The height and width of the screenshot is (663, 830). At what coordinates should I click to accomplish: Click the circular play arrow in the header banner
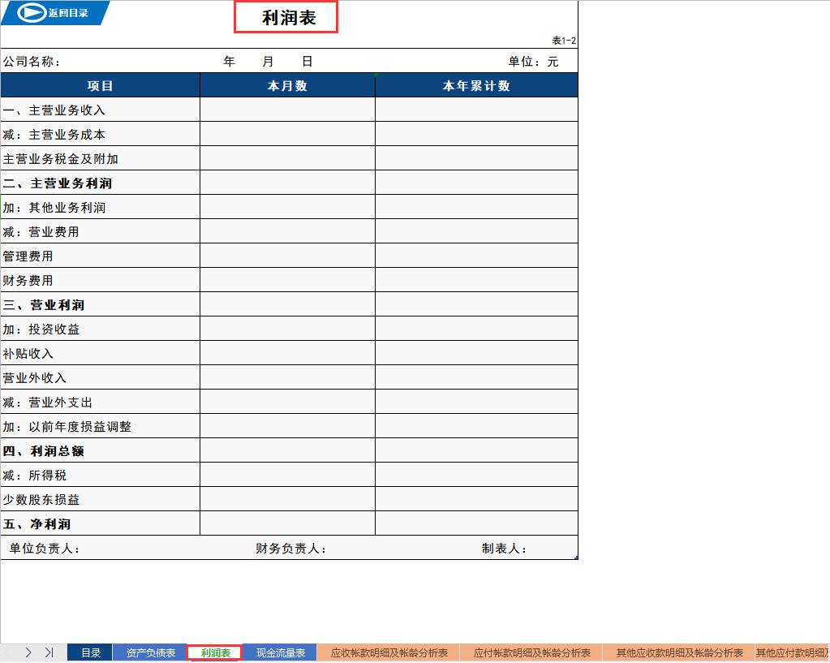[29, 13]
